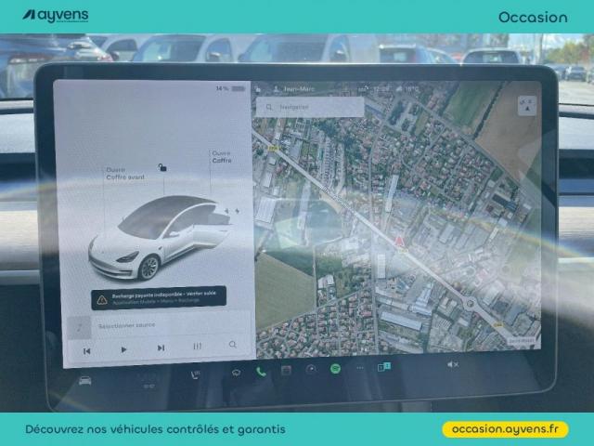Skip to next track

coord(161,348)
